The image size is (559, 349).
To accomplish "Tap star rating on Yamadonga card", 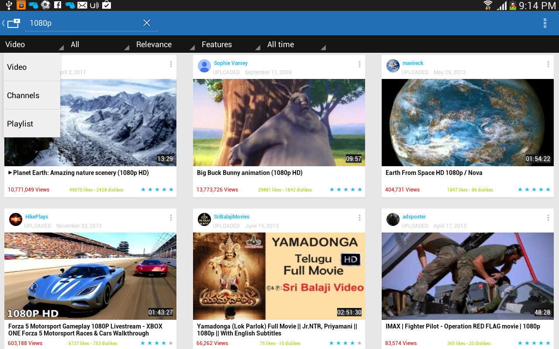I will (x=346, y=343).
